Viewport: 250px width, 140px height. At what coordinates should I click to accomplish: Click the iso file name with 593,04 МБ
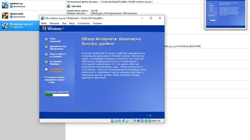tap(183, 46)
